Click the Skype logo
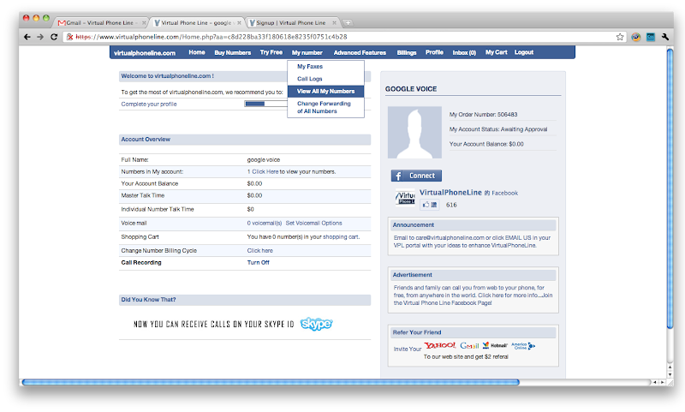 tap(316, 324)
